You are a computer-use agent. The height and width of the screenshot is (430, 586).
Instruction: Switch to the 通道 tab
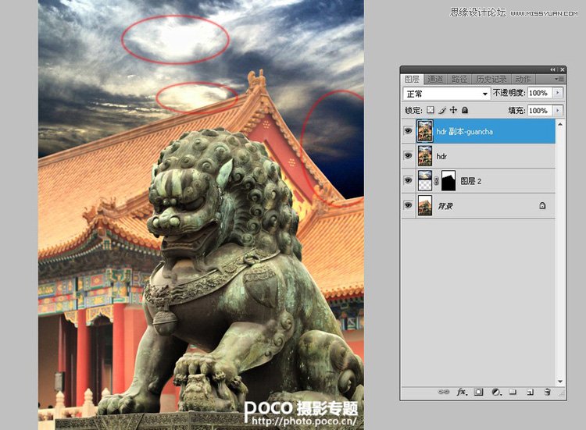point(435,79)
